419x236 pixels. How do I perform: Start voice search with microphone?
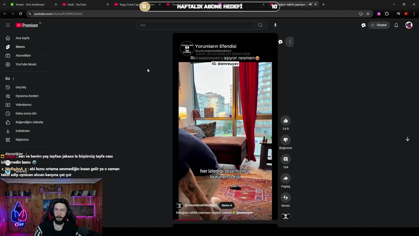(x=275, y=25)
